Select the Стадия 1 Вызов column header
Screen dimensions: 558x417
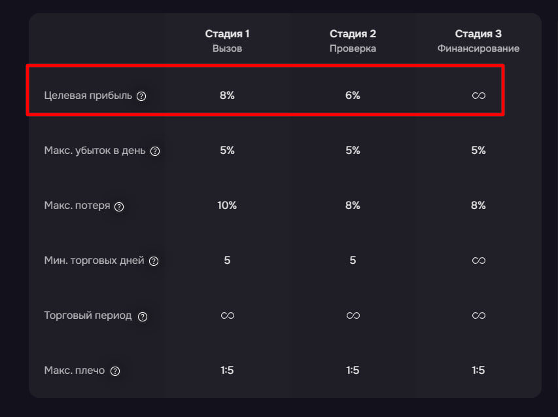pyautogui.click(x=227, y=41)
